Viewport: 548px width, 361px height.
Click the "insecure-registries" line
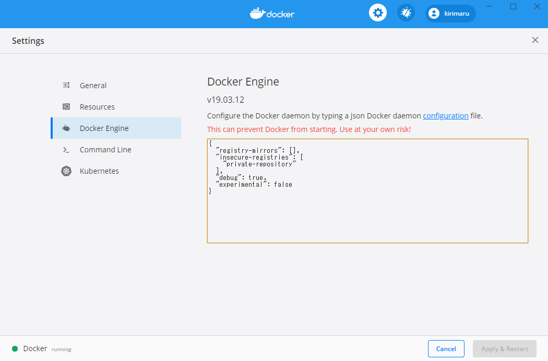pyautogui.click(x=259, y=157)
